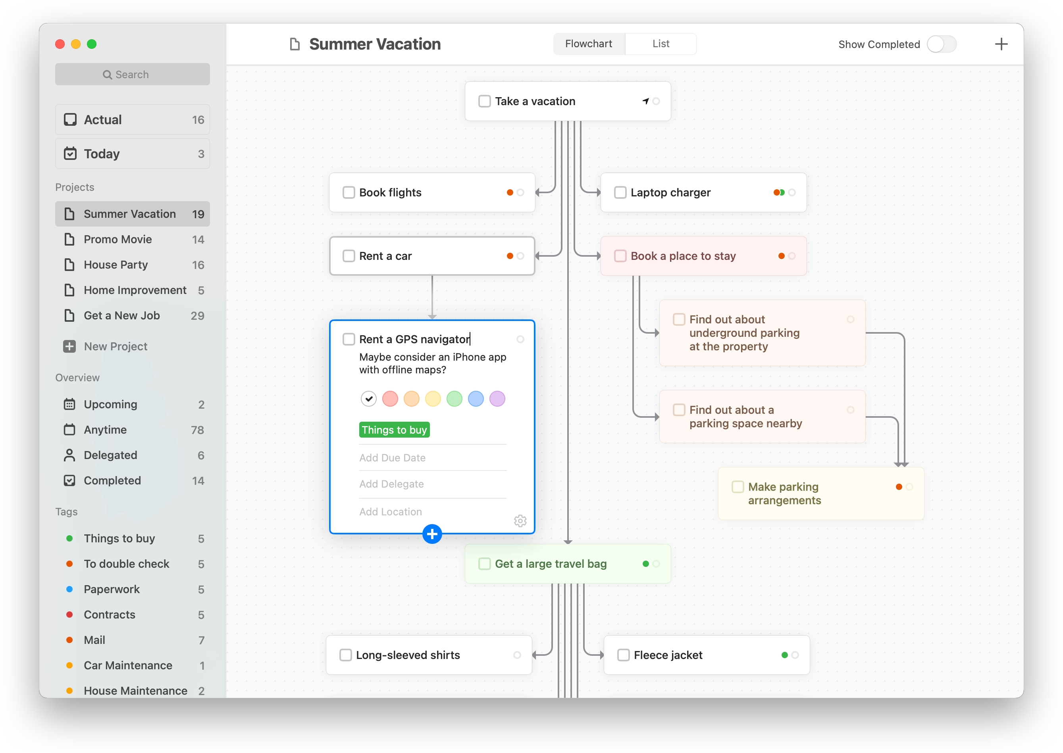This screenshot has width=1063, height=753.
Task: Click the Completed checkmark icon in the sidebar
Action: click(69, 480)
